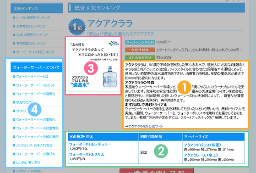Click the Aqua Clara logo in banner

[114, 44]
